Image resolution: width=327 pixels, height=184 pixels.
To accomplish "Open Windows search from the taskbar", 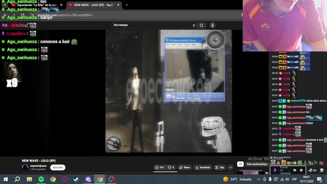I will (x=17, y=179).
